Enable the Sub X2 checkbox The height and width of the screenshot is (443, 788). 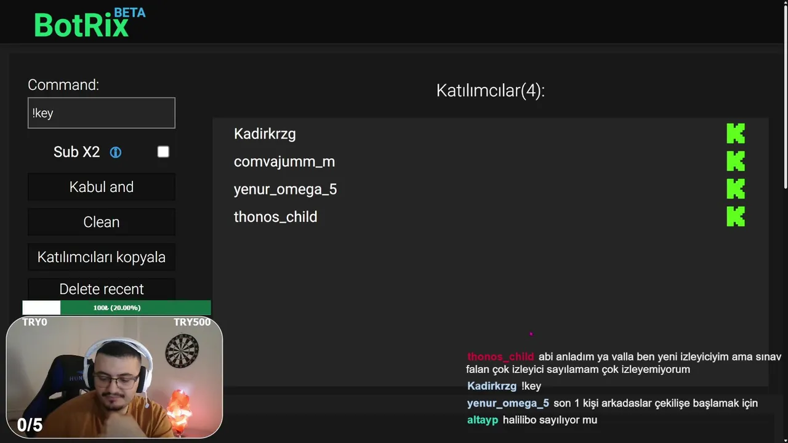163,152
